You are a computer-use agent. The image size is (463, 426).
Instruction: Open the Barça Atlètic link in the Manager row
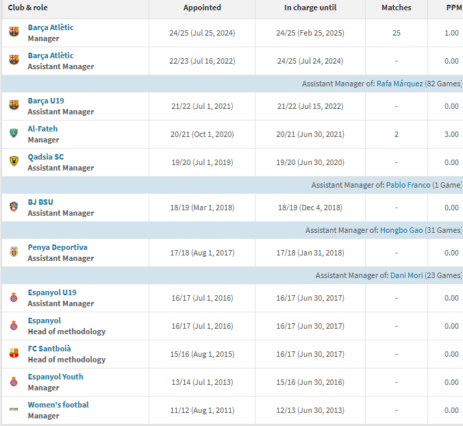51,27
